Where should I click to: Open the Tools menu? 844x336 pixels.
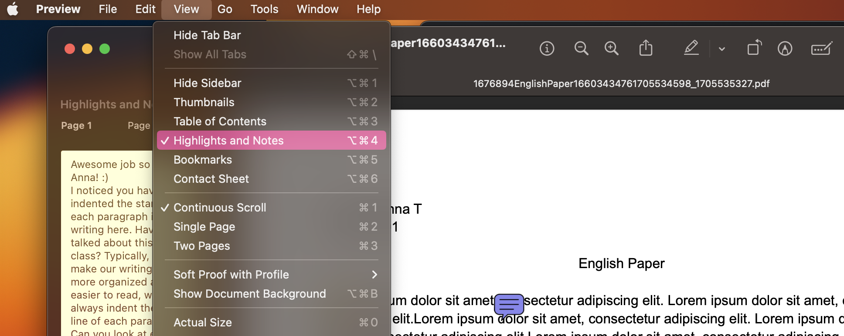[x=264, y=9]
